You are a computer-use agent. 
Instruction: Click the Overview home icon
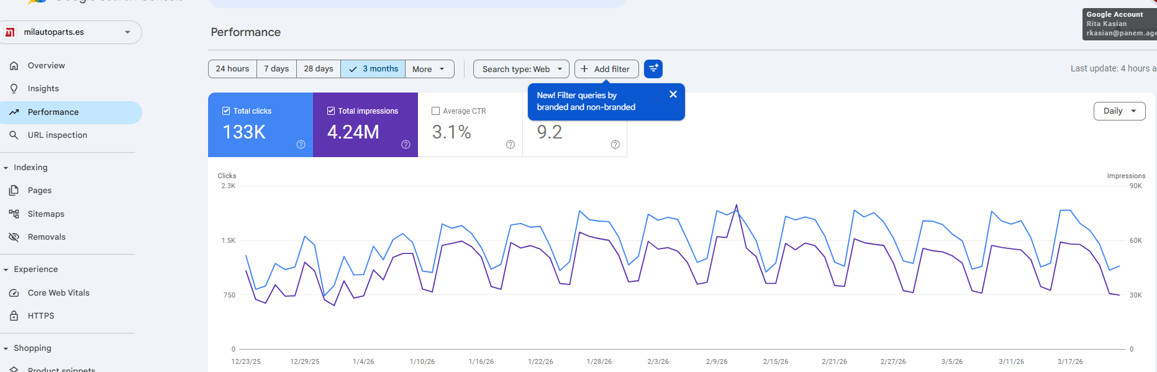[14, 66]
